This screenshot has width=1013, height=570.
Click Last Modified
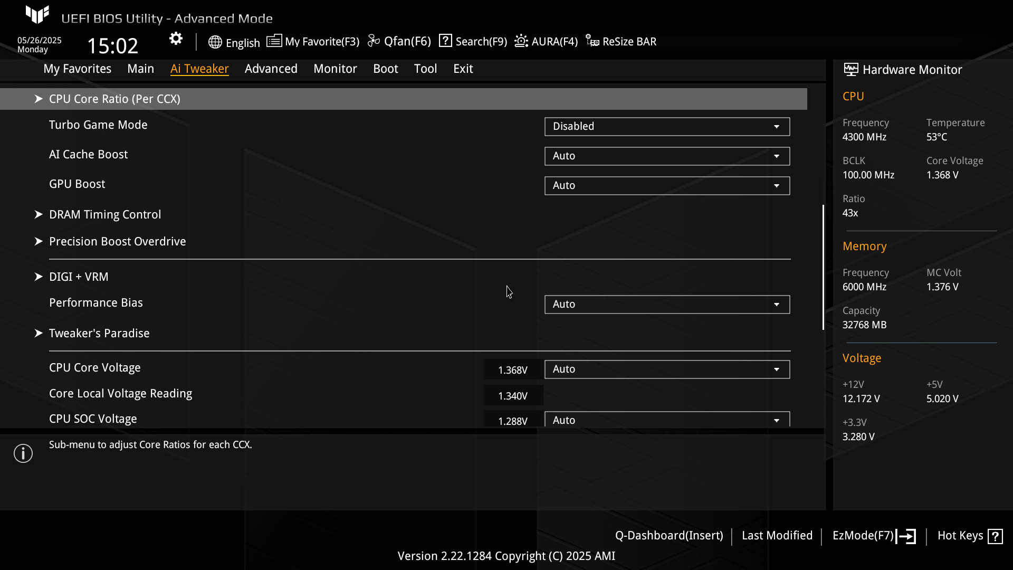tap(777, 536)
